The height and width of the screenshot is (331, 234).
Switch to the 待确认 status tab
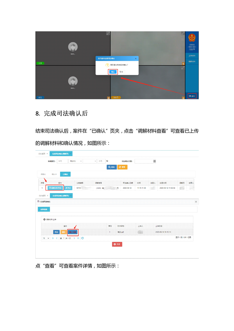pos(43,174)
